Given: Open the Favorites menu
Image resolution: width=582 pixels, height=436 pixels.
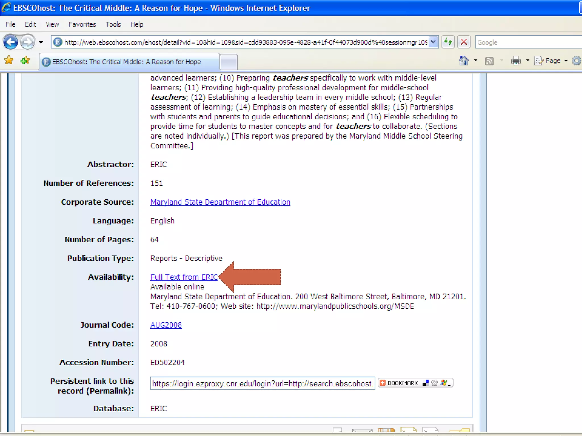Looking at the screenshot, I should (82, 24).
